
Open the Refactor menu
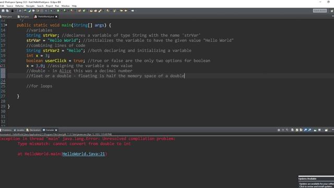pyautogui.click(x=19, y=6)
